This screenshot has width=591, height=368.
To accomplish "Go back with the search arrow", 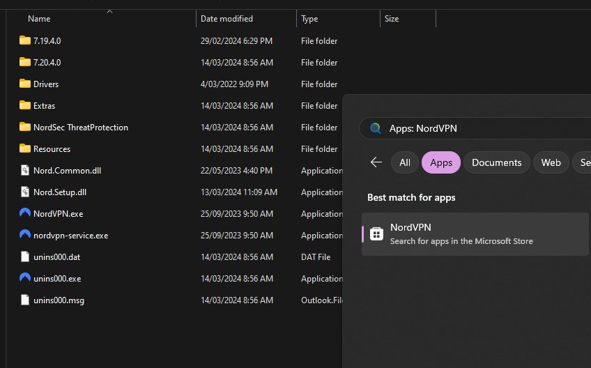I will click(x=376, y=162).
